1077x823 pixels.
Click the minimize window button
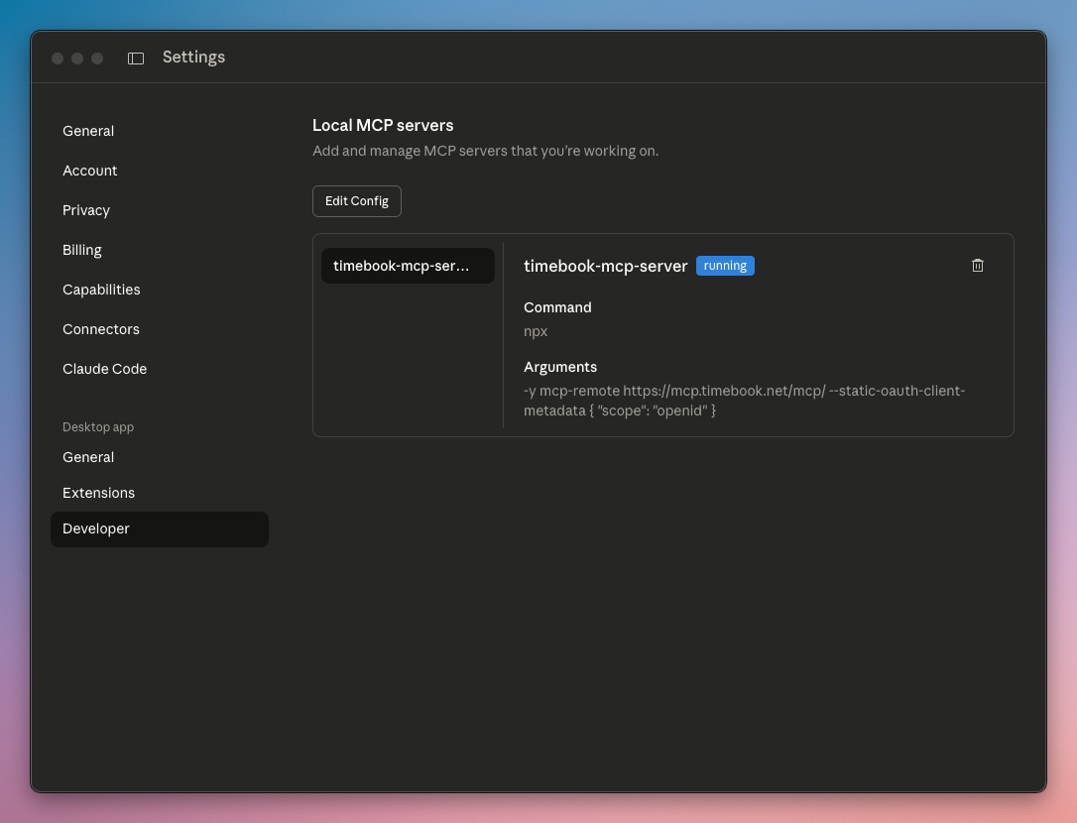coord(77,59)
